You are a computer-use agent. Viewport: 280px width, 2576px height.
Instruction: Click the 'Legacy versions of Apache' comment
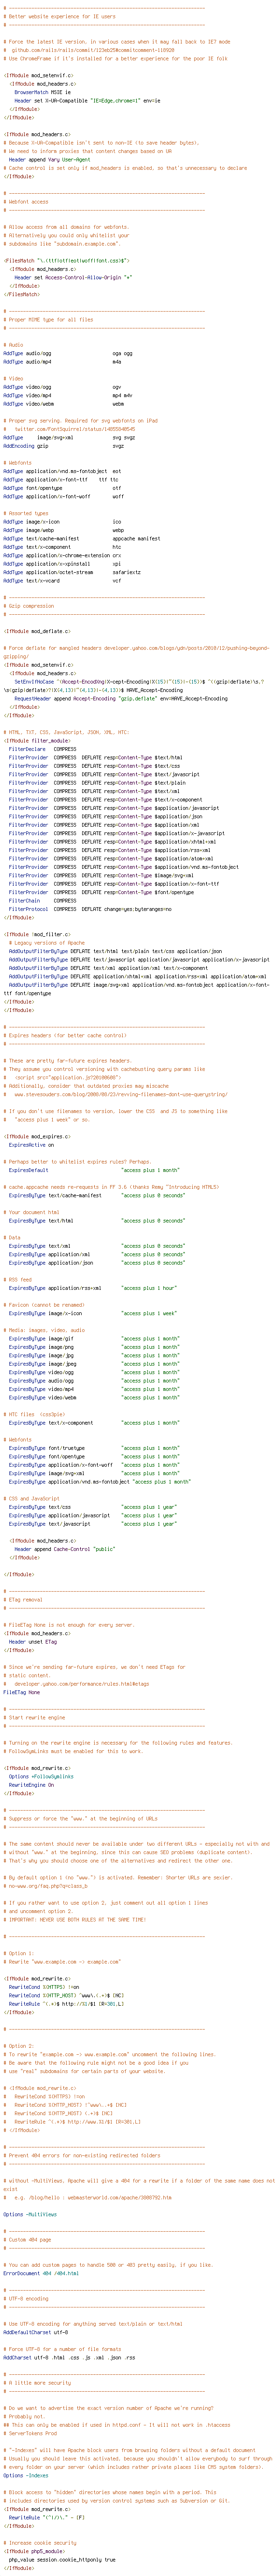click(46, 943)
